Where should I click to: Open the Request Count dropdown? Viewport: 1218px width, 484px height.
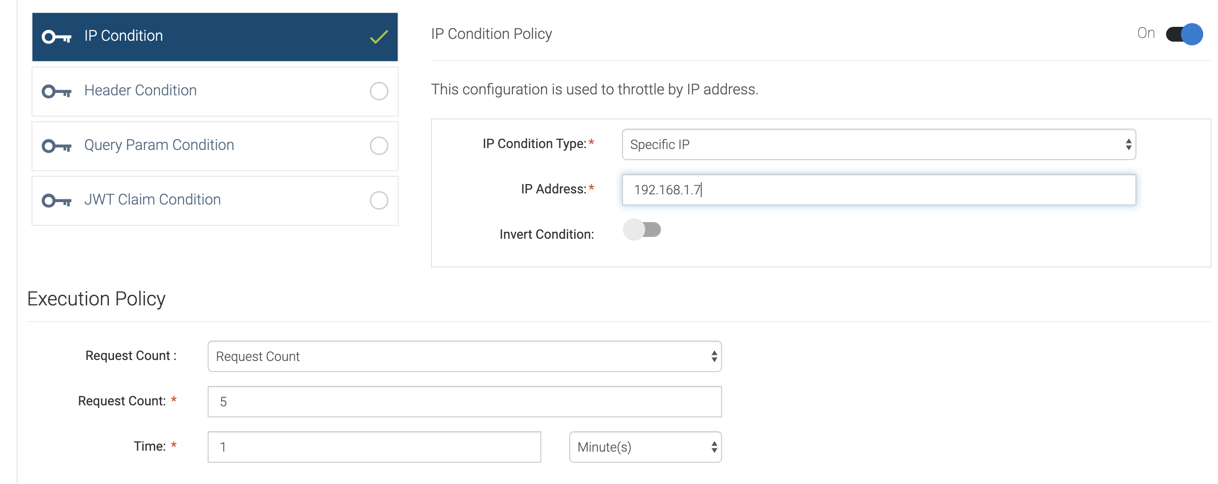pyautogui.click(x=464, y=356)
